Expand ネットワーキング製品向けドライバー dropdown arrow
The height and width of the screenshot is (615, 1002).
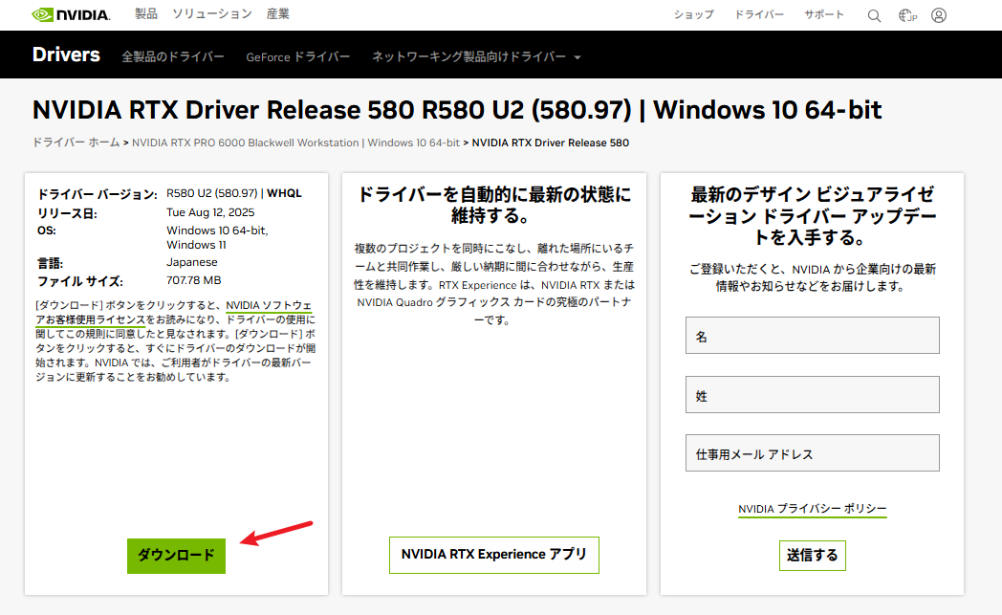[577, 57]
